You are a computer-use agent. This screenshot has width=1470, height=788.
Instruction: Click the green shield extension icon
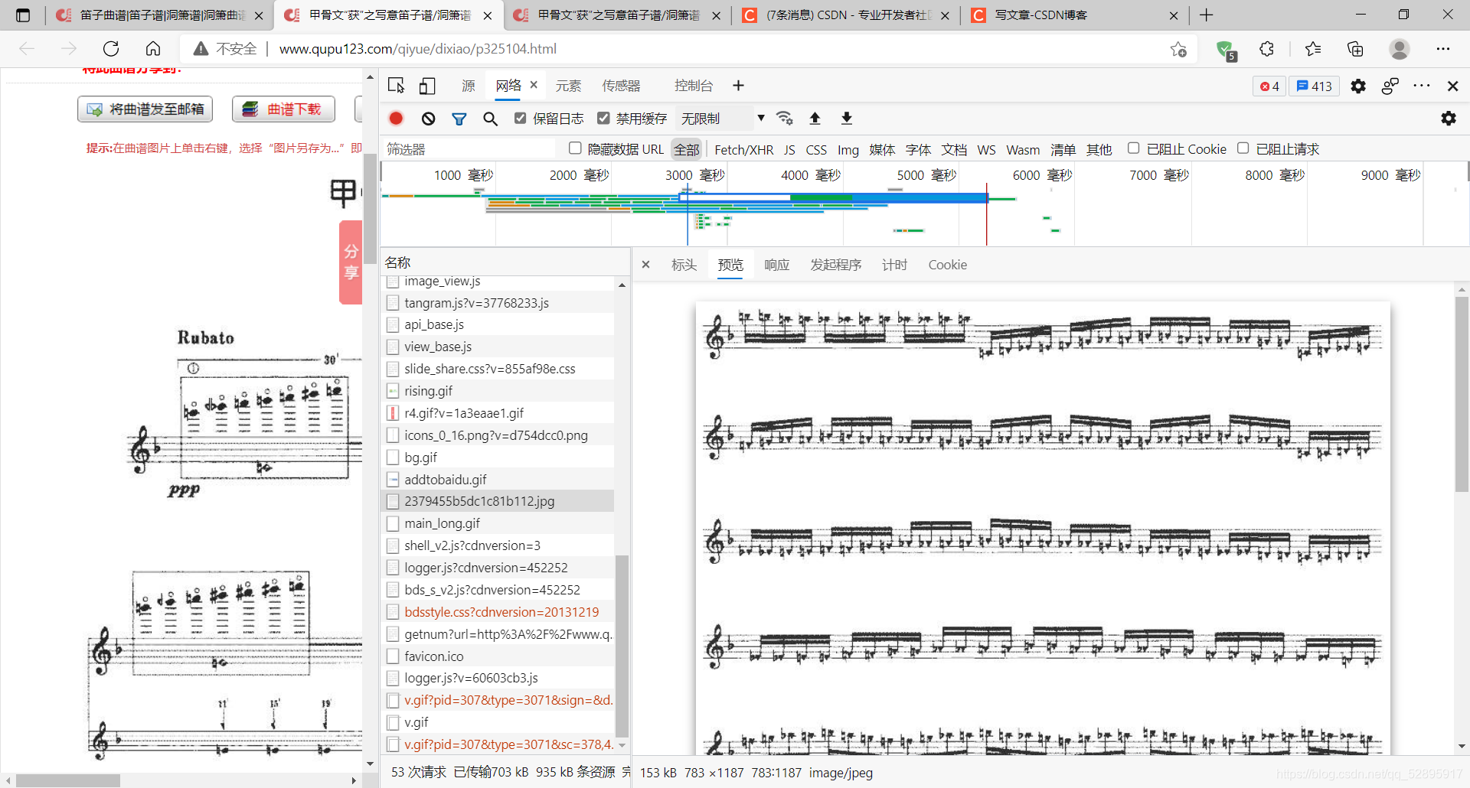[x=1226, y=50]
